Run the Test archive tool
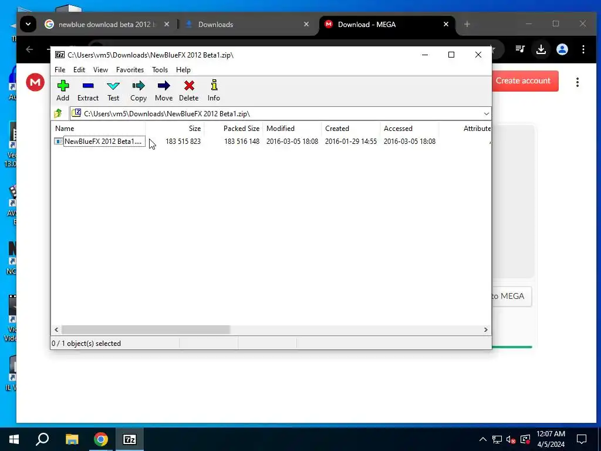 (113, 90)
